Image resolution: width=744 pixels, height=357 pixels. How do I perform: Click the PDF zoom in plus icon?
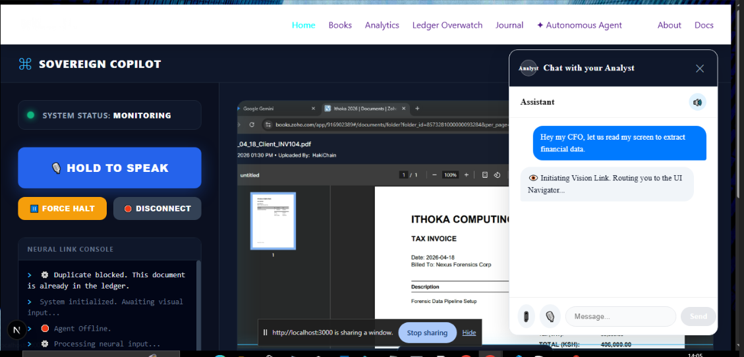467,175
